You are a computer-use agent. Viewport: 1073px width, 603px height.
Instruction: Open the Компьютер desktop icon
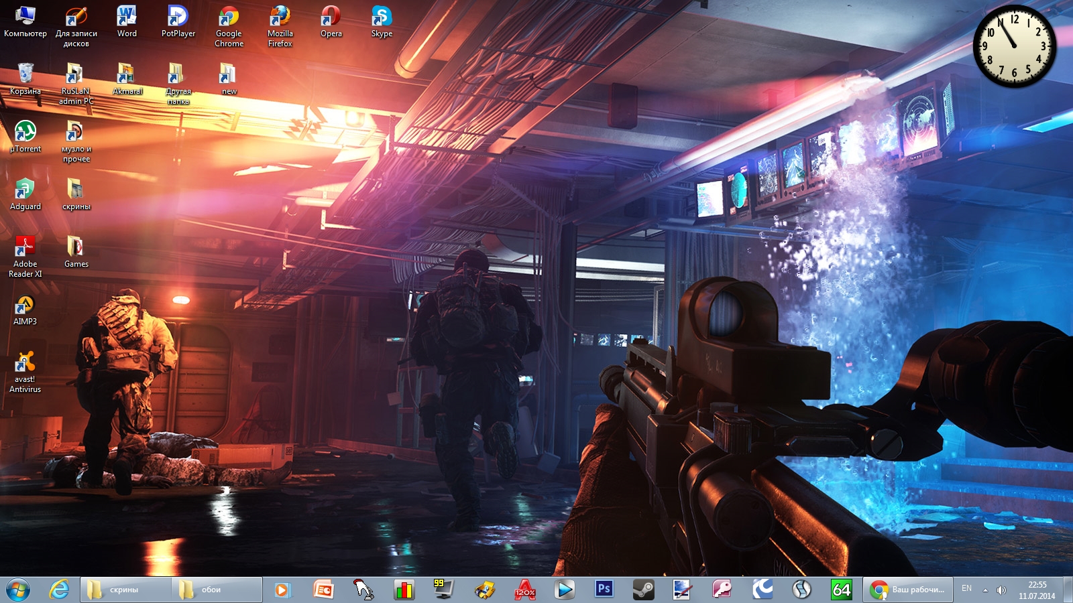tap(25, 21)
